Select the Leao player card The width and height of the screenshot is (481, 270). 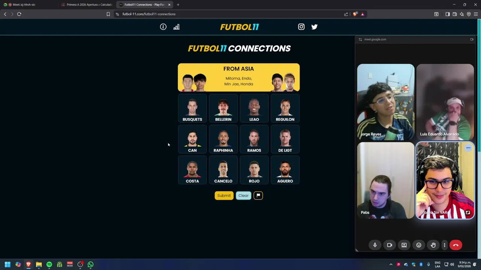[x=254, y=108]
